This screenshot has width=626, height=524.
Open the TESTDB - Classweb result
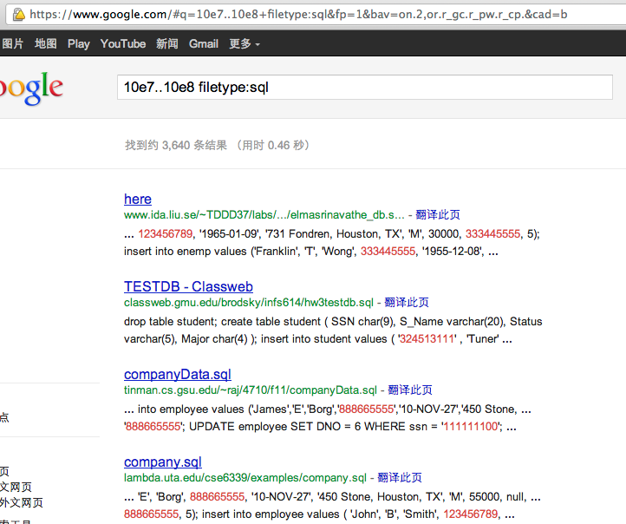188,286
